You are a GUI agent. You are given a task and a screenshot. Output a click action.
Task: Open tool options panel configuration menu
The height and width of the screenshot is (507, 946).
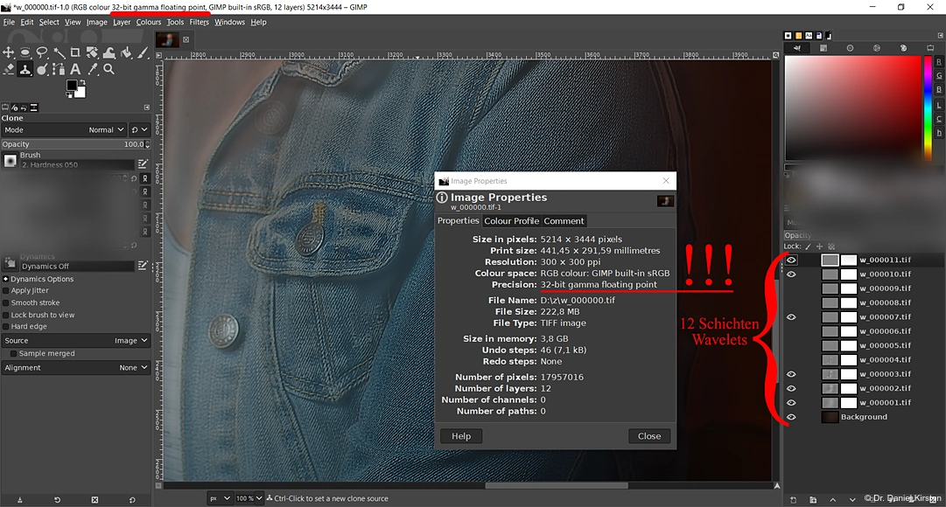[147, 108]
